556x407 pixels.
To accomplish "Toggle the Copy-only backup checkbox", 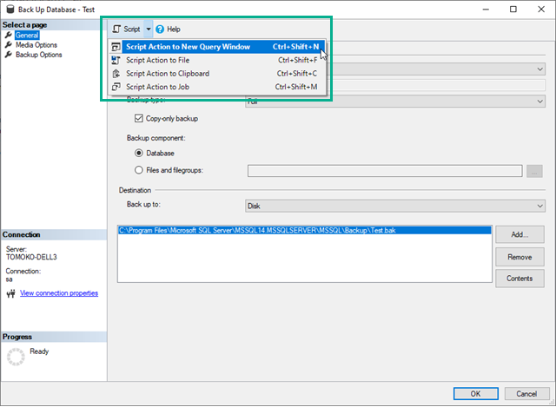I will (x=139, y=118).
